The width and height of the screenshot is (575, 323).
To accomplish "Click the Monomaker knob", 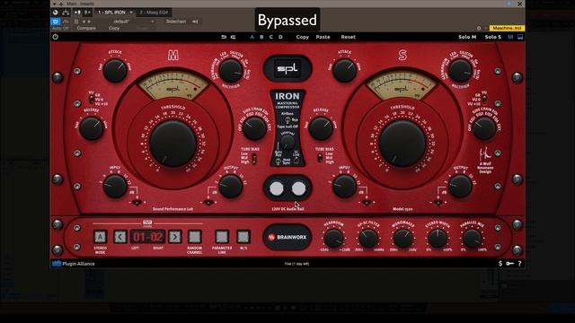I will pyautogui.click(x=403, y=238).
